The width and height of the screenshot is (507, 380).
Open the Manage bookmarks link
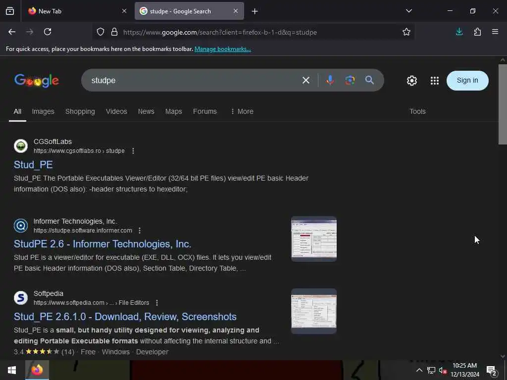(222, 49)
